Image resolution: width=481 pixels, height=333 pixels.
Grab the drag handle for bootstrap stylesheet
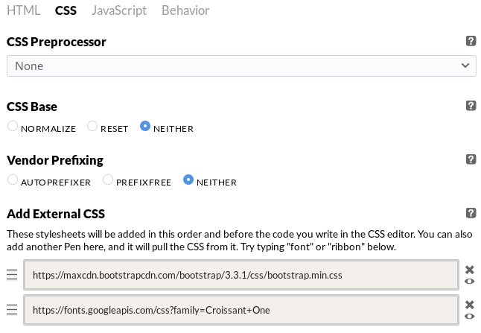click(12, 275)
